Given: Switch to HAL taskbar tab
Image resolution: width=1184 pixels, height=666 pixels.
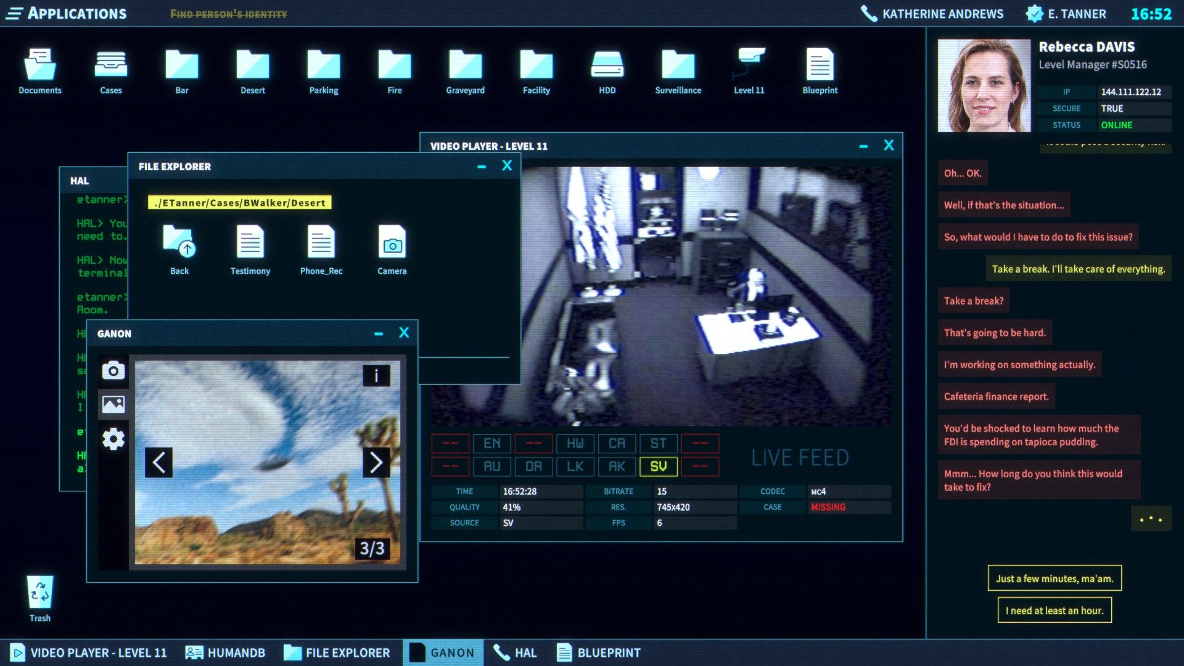Looking at the screenshot, I should 515,652.
